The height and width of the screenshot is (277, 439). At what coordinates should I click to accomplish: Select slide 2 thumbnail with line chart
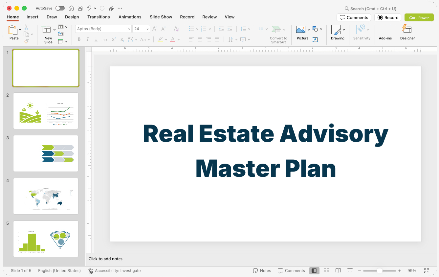[x=46, y=111]
